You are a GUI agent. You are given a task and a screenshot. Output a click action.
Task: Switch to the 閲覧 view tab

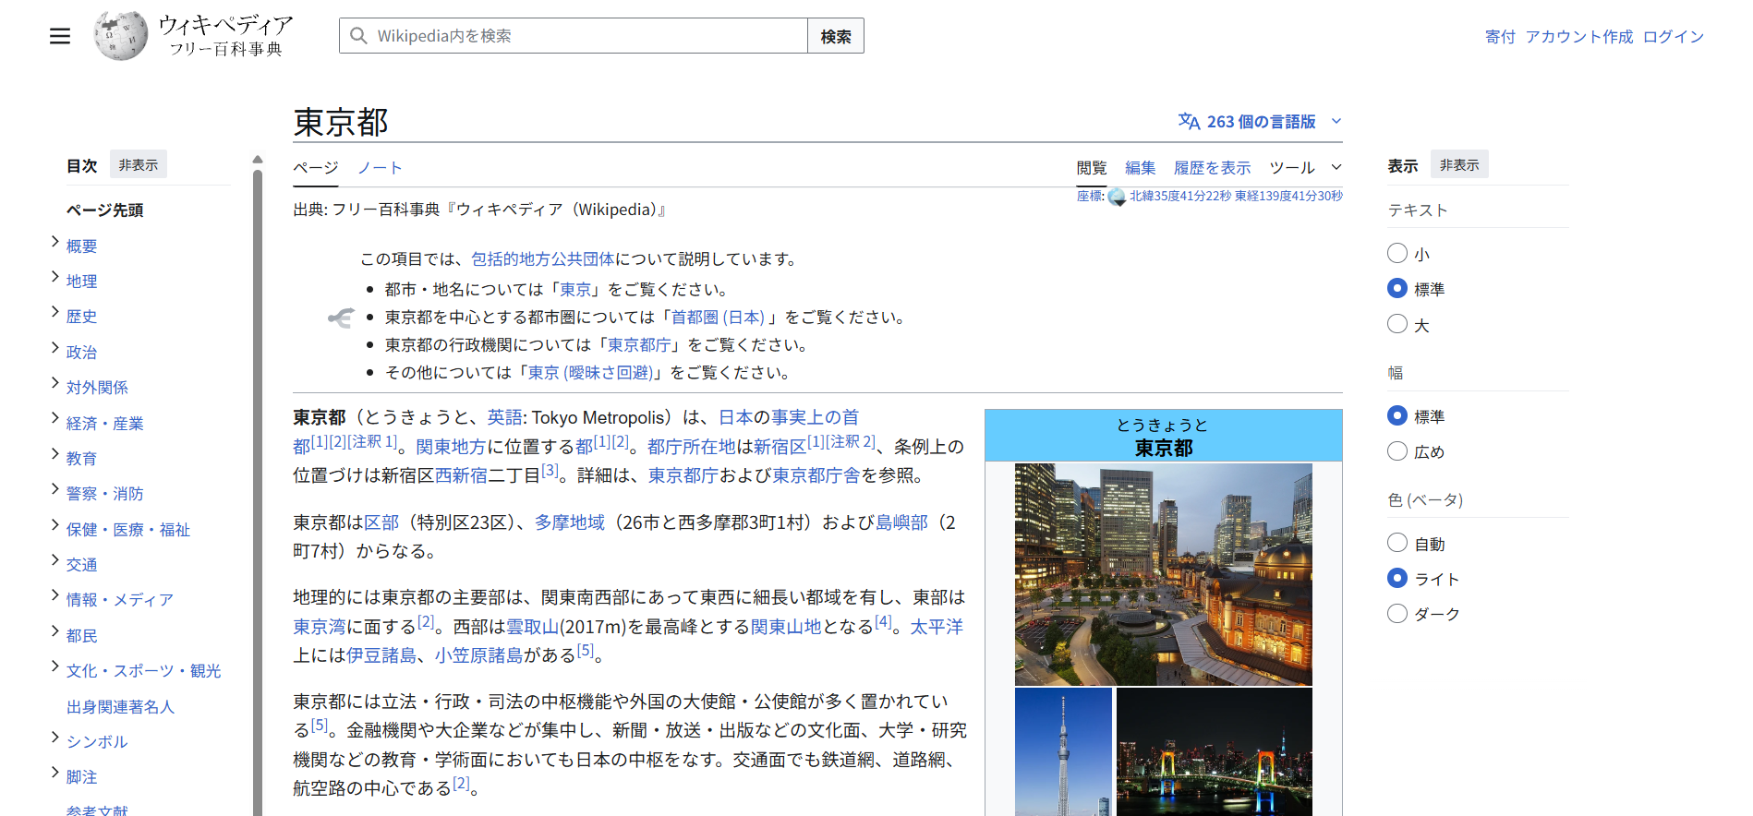tap(1092, 168)
